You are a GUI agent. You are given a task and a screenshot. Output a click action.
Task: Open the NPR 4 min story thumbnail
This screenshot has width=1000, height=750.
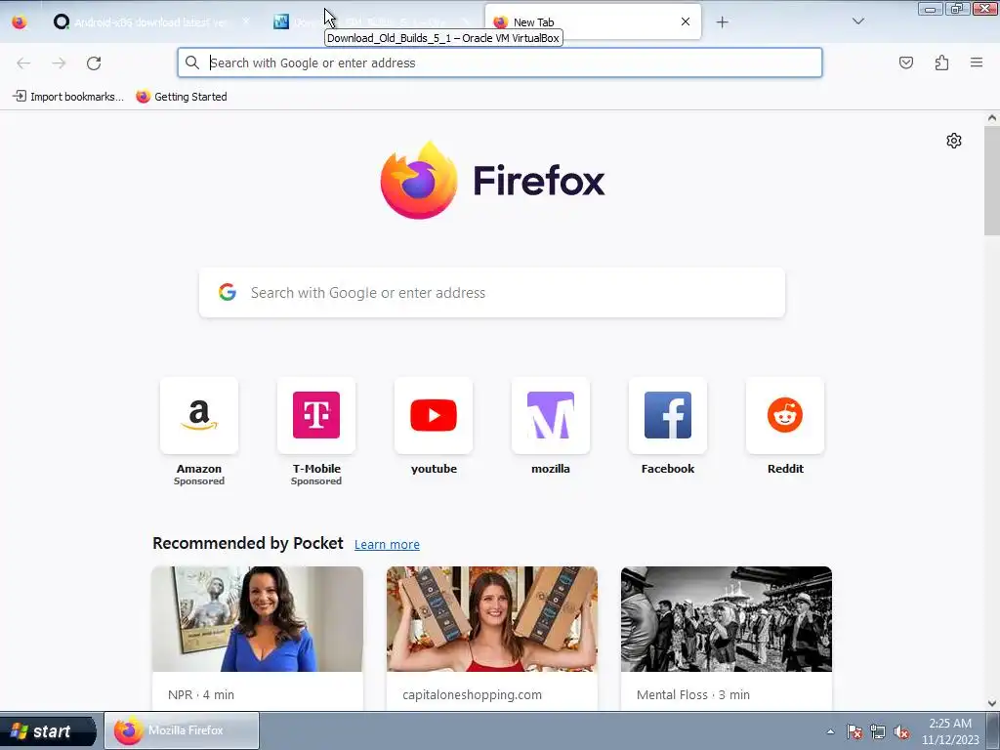(x=258, y=619)
